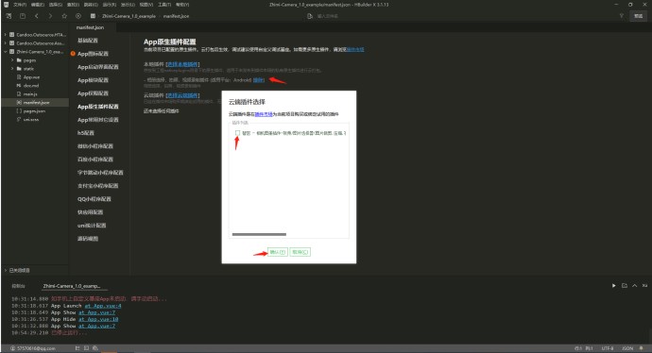Check the plugin checkbox in the cloud plugin dialog
The height and width of the screenshot is (353, 652).
pos(237,133)
